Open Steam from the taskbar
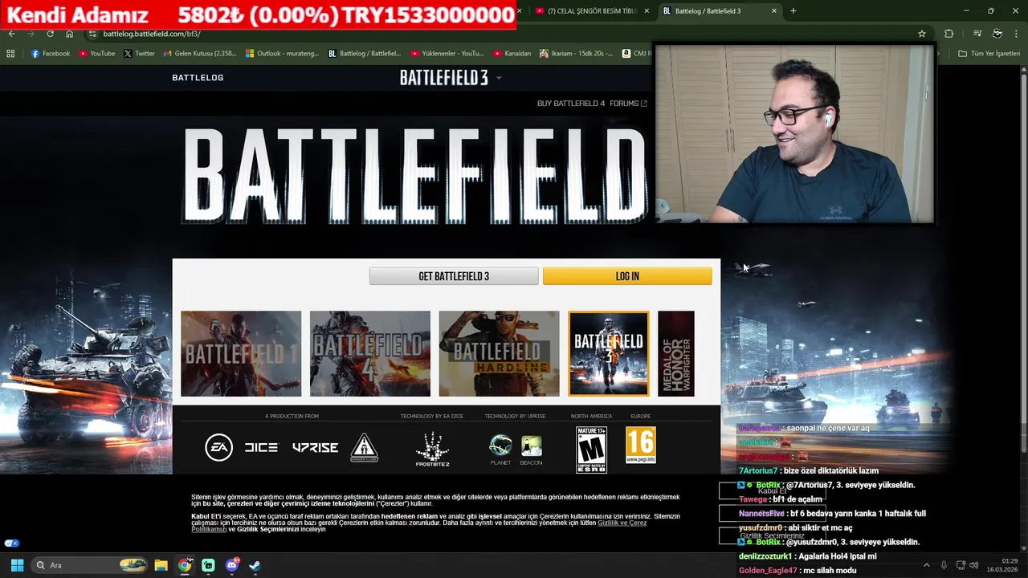Viewport: 1028px width, 578px height. click(x=255, y=565)
